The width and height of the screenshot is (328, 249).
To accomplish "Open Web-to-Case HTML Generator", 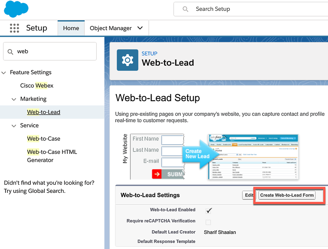I will coord(52,156).
